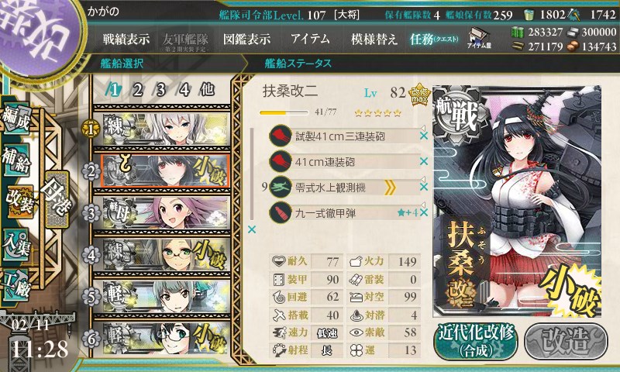Click the 扶桑改二 HP bar
The height and width of the screenshot is (372, 620).
tap(284, 113)
